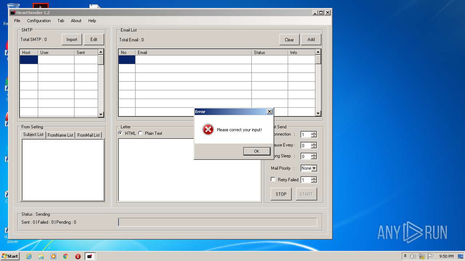Launch Windows Media Player from the taskbar
Image resolution: width=465 pixels, height=261 pixels.
point(53,256)
